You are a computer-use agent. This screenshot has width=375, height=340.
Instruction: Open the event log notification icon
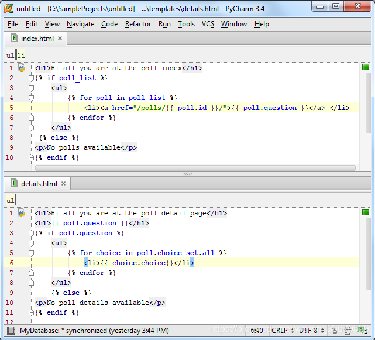[362, 331]
